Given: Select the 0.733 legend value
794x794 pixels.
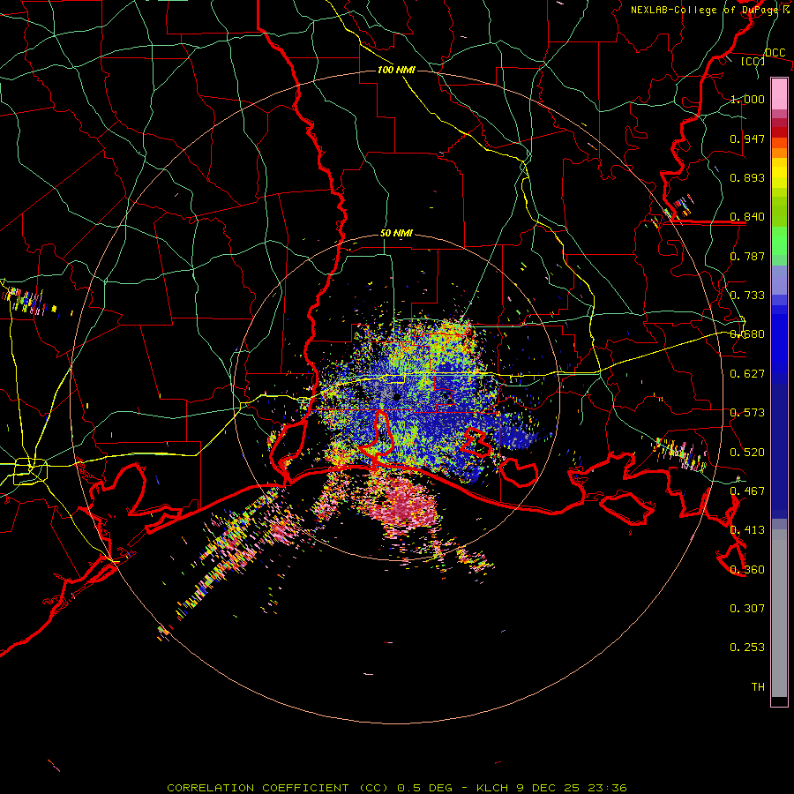Looking at the screenshot, I should click(x=747, y=296).
